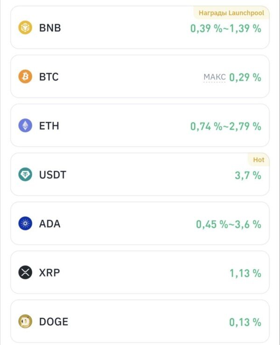
Task: Click the USDT 3,7 % rate
Action: coord(248,175)
